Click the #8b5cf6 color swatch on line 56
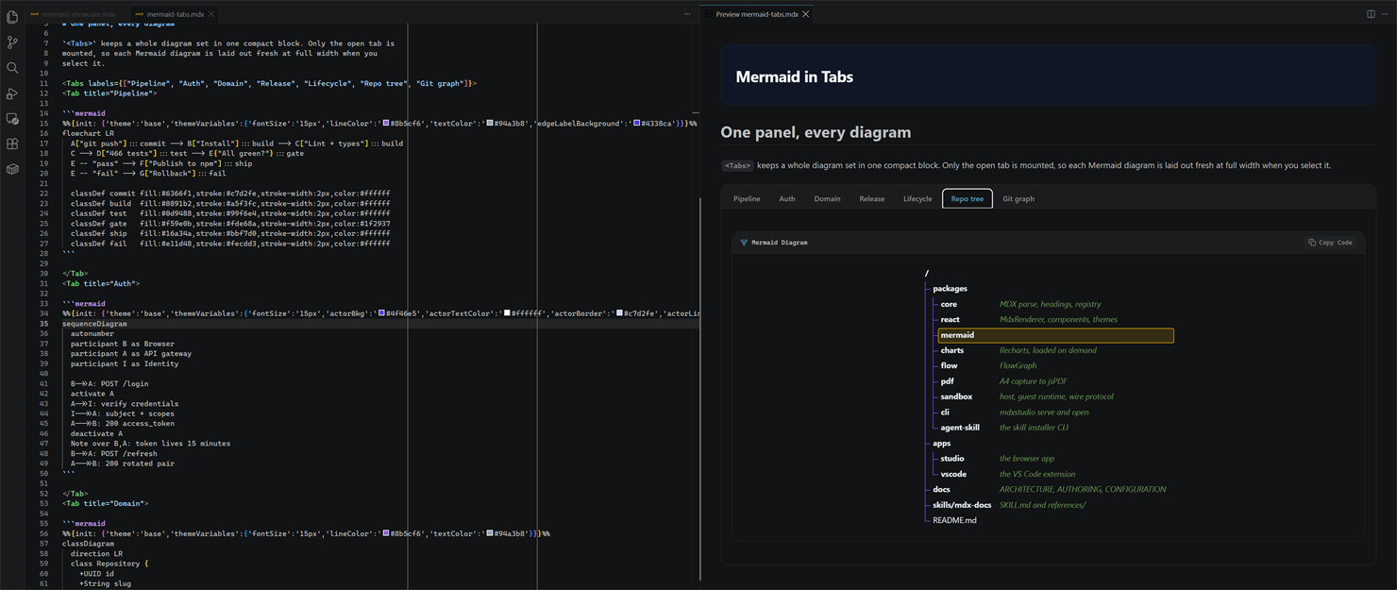This screenshot has height=590, width=1397. [x=384, y=533]
